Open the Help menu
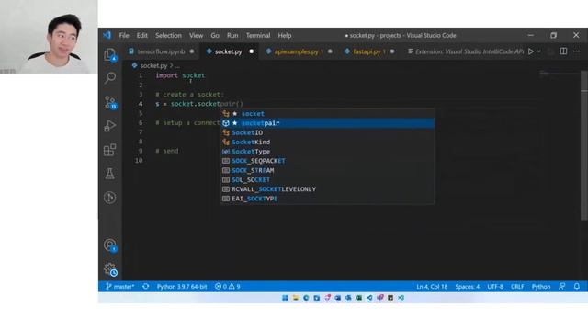The image size is (588, 331). pos(285,35)
